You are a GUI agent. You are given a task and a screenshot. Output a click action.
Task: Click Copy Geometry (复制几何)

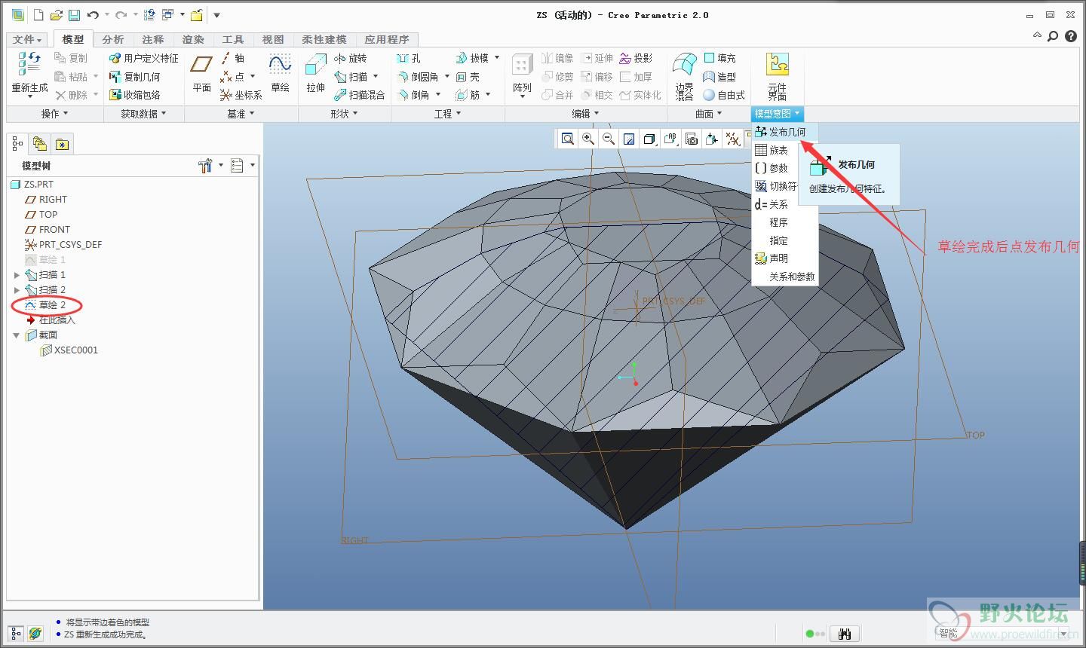tap(135, 77)
